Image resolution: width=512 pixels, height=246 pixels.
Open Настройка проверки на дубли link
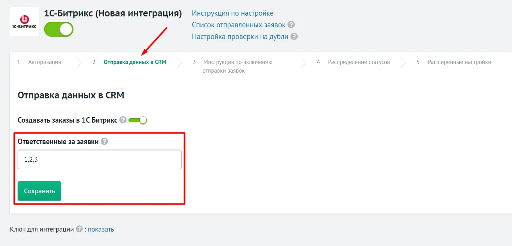tap(240, 37)
